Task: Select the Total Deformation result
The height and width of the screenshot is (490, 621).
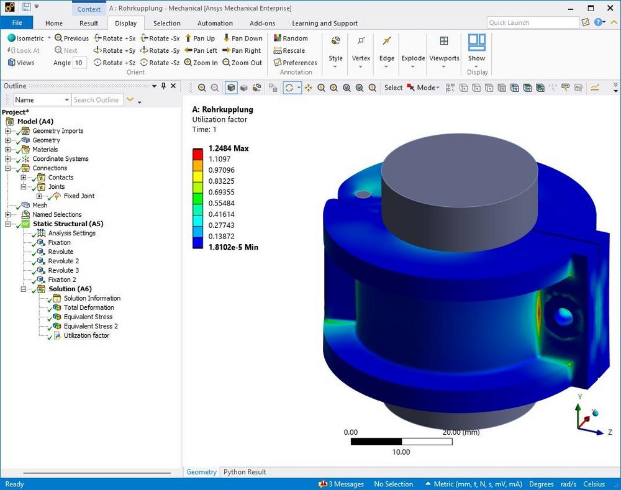Action: point(88,307)
